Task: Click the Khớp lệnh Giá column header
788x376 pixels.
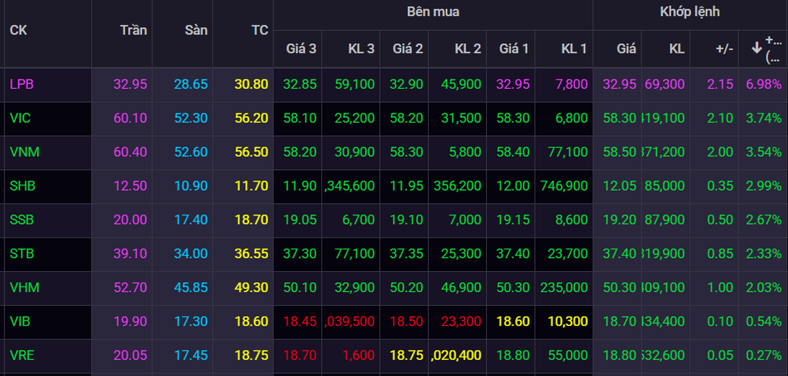Action: (x=627, y=49)
